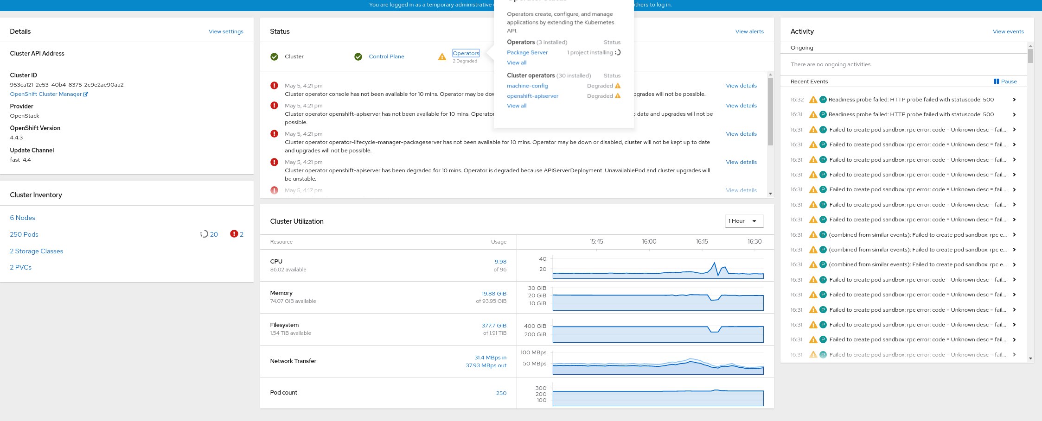This screenshot has width=1042, height=421.
Task: Open the 1 Hour time range dropdown
Action: pos(744,221)
